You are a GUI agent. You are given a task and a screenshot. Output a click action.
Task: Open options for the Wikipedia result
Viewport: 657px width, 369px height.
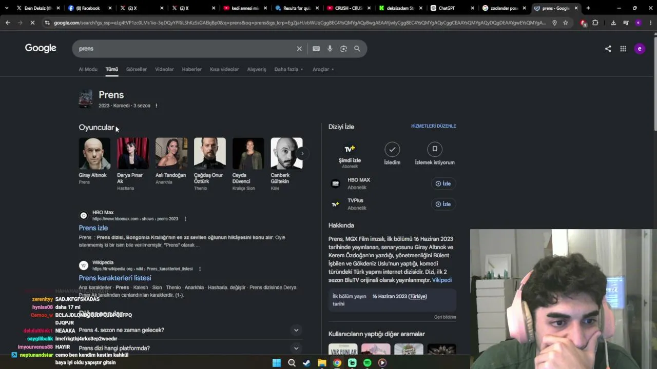[200, 269]
